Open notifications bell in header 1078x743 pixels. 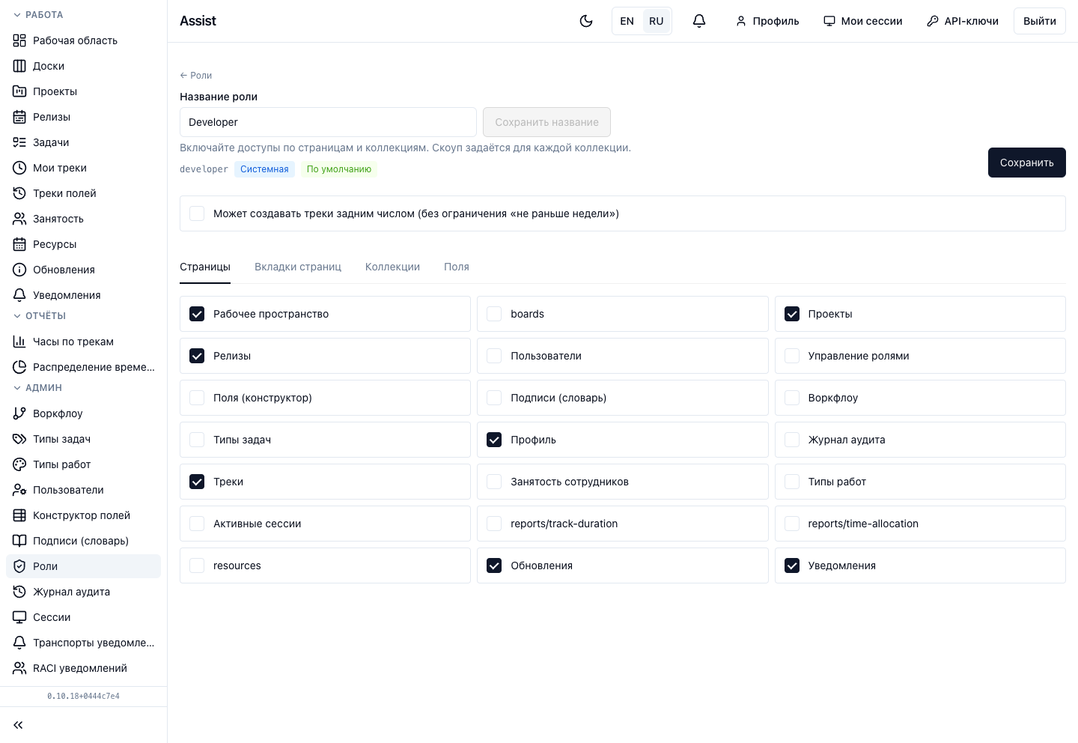tap(699, 21)
